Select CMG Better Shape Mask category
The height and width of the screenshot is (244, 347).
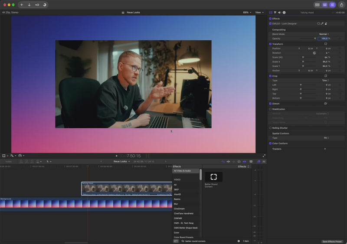point(186,228)
